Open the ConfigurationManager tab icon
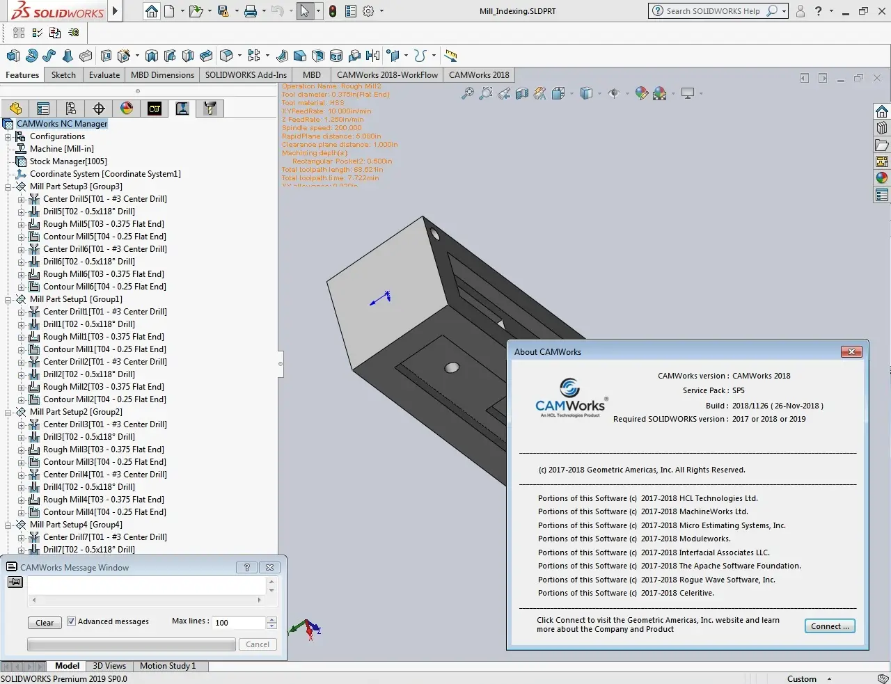 coord(71,109)
